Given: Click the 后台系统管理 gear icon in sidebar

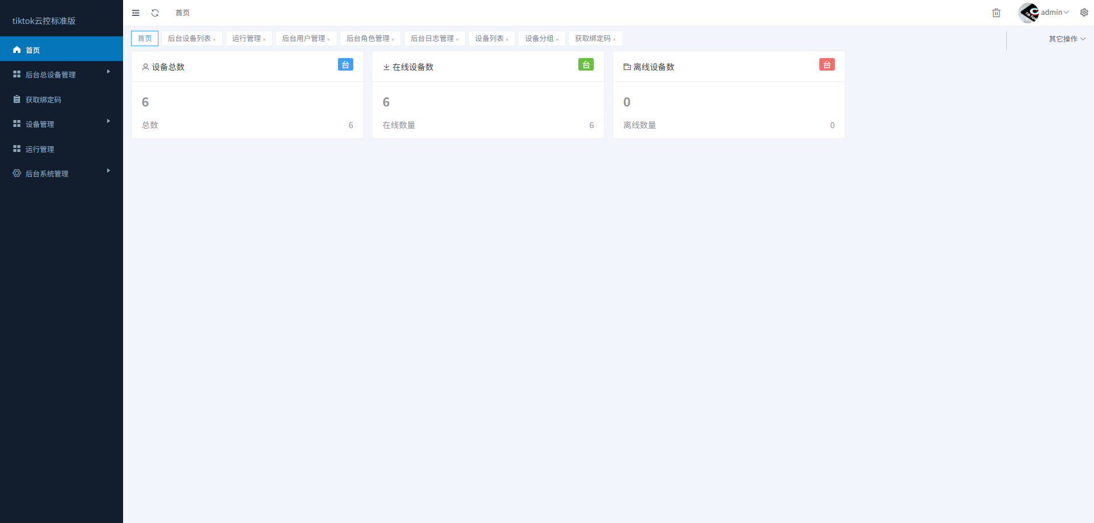Looking at the screenshot, I should [x=17, y=173].
